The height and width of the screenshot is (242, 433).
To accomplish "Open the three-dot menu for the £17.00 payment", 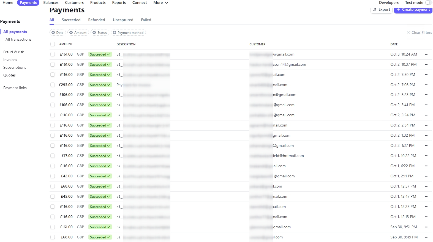I will point(426,156).
